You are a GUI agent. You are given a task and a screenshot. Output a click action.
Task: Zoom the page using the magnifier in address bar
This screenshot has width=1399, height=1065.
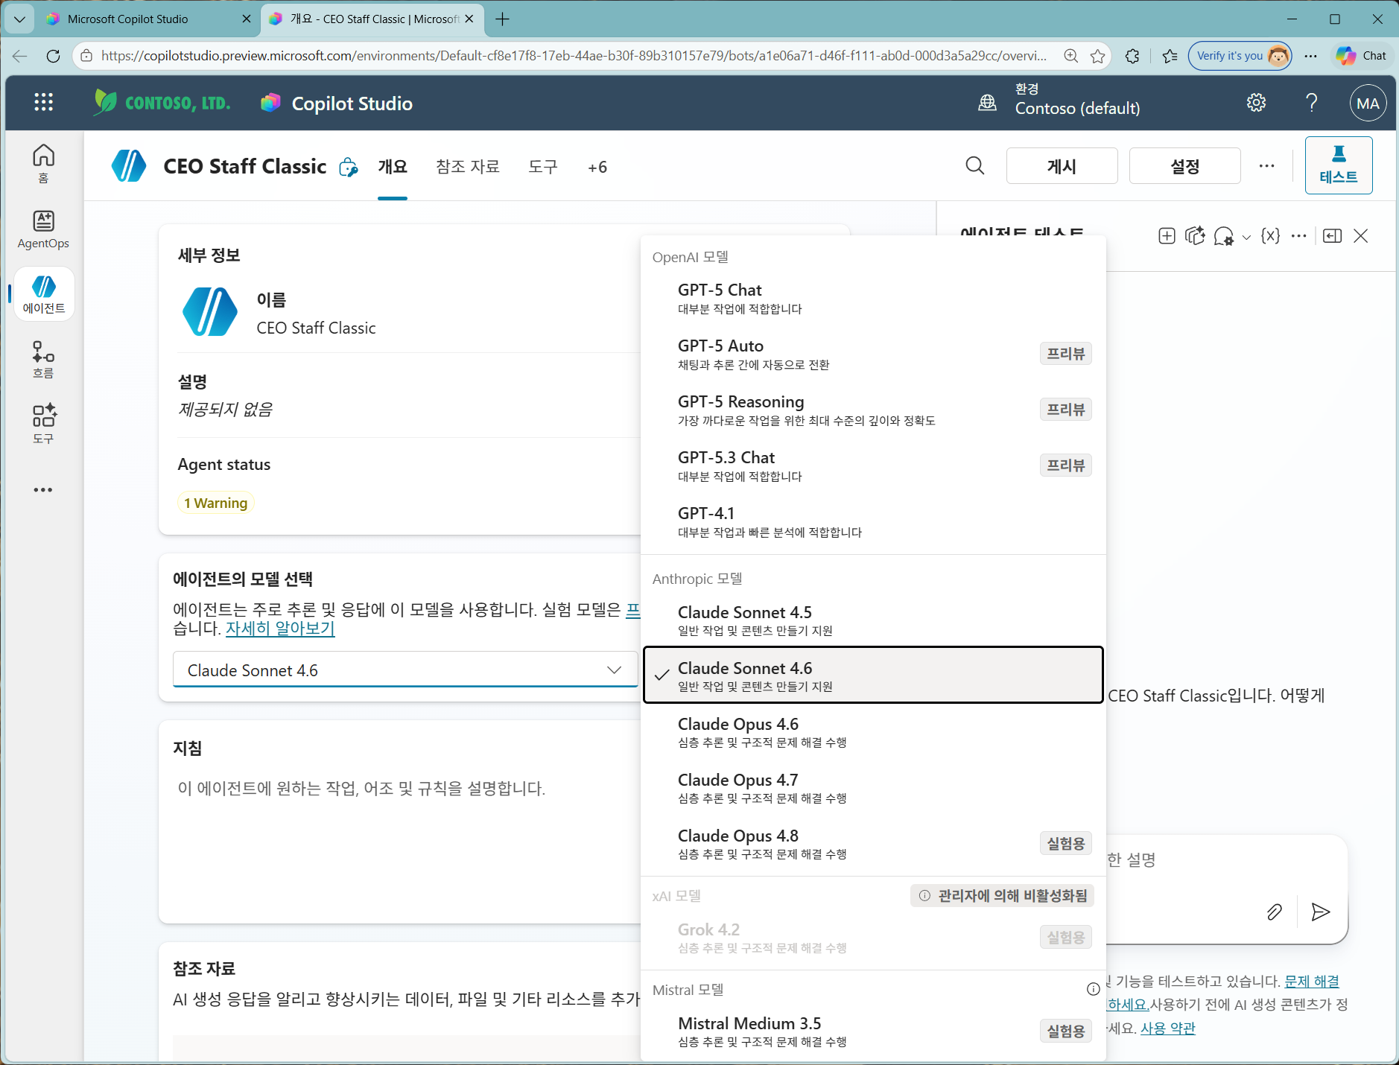click(x=1071, y=56)
